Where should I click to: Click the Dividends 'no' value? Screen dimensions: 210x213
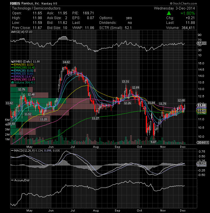[x=130, y=23]
